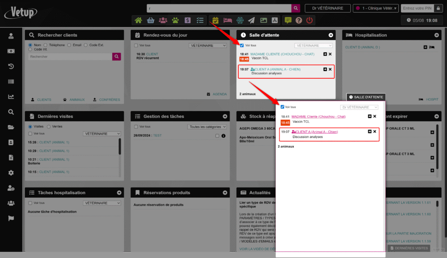This screenshot has width=447, height=258.
Task: Click the hospital bed toolbar icon
Action: tap(227, 20)
